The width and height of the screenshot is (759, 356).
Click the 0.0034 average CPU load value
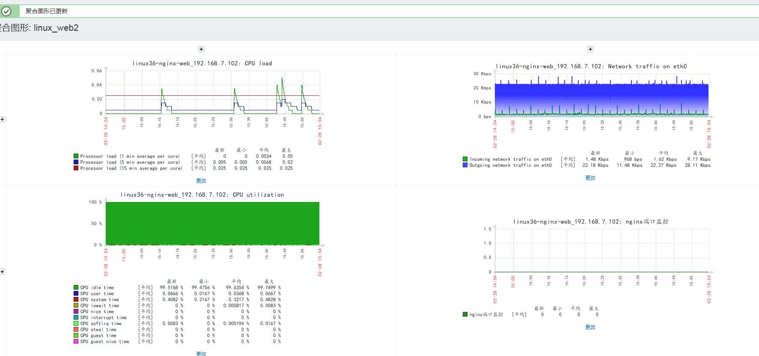pos(264,156)
